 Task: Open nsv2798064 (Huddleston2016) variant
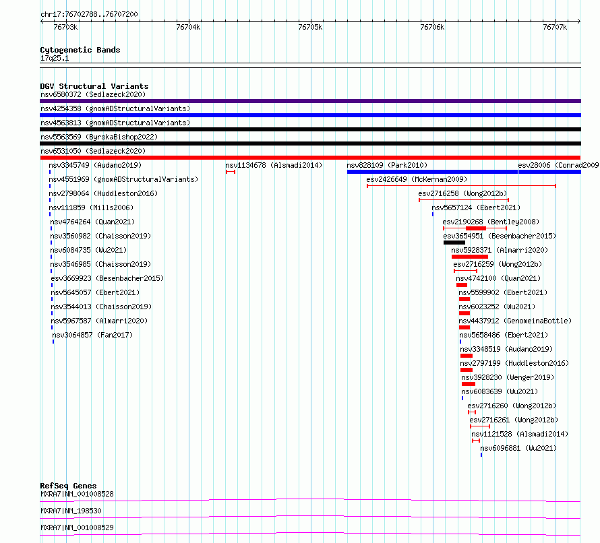click(103, 193)
